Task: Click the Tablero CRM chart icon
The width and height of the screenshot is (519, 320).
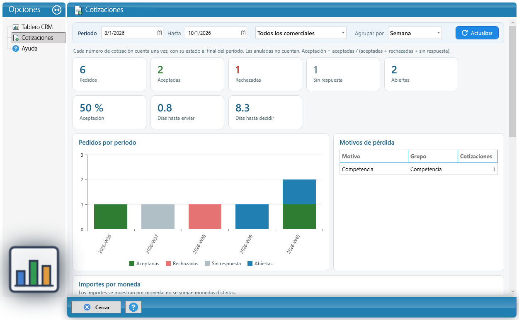Action: [x=16, y=27]
